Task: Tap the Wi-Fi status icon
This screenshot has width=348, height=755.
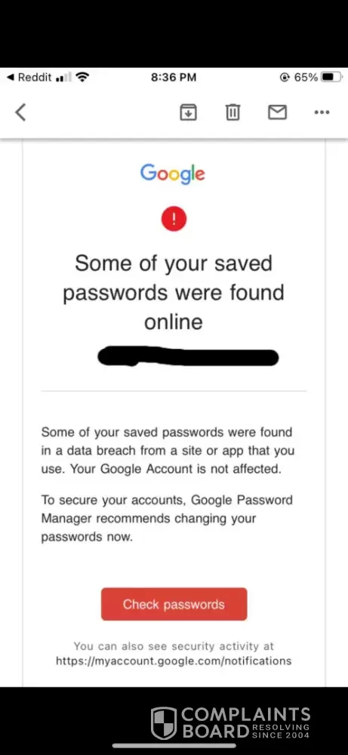Action: pyautogui.click(x=83, y=77)
